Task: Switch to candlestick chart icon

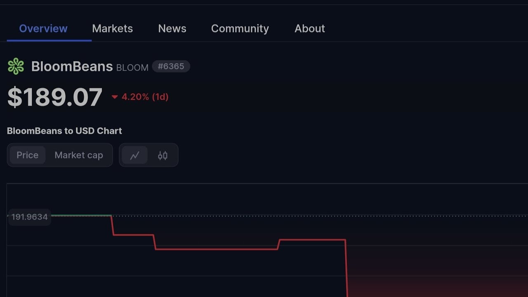Action: coord(163,156)
